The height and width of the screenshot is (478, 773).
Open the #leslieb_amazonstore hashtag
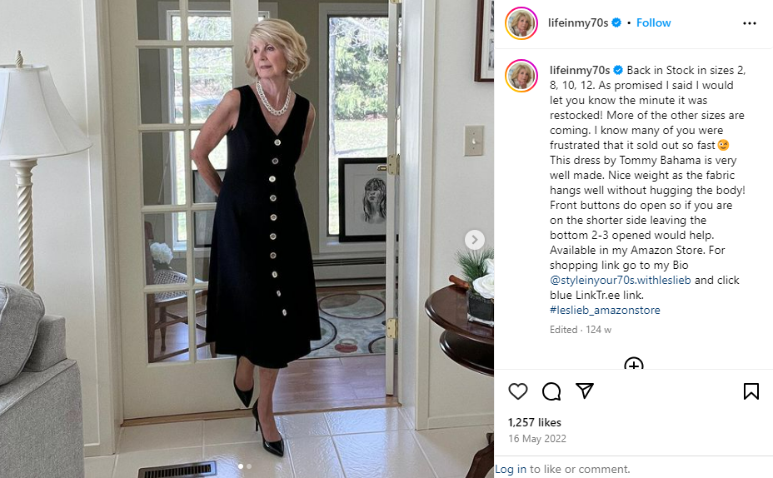(605, 310)
